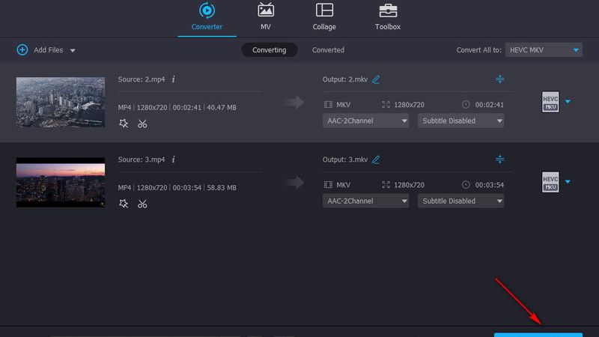Click the Source: 2.mp4 file name
599x337 pixels.
coord(142,79)
